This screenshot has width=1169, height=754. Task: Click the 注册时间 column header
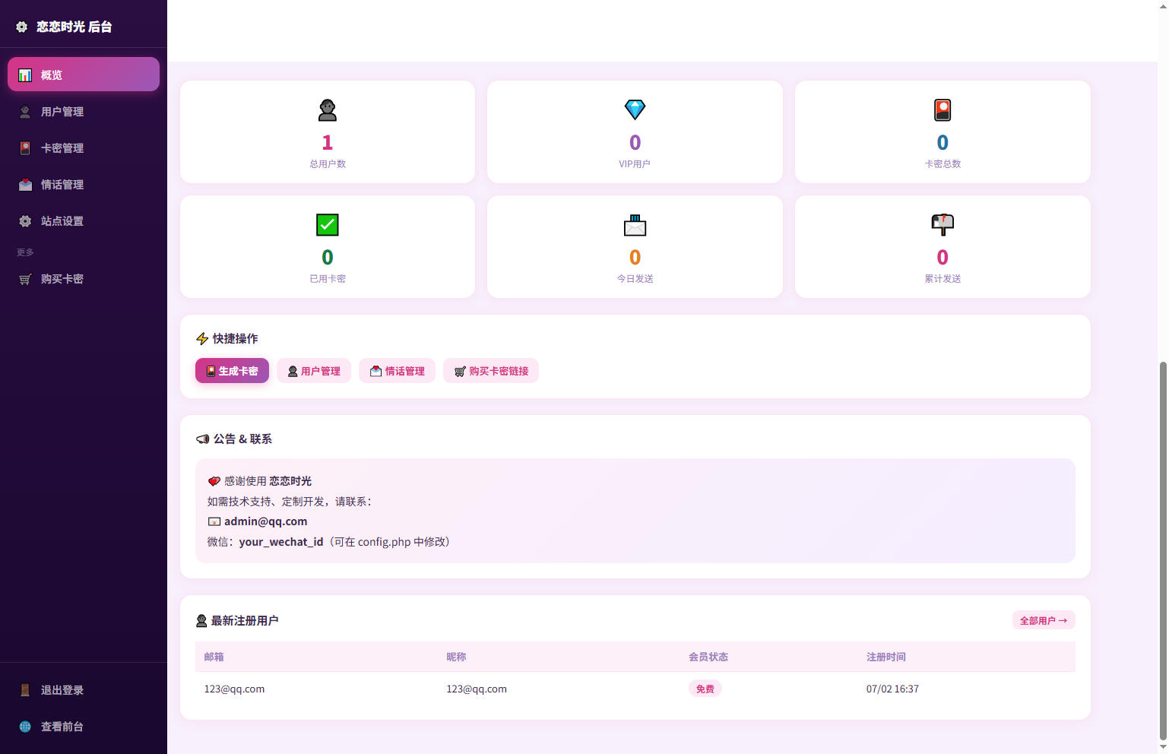click(x=886, y=657)
